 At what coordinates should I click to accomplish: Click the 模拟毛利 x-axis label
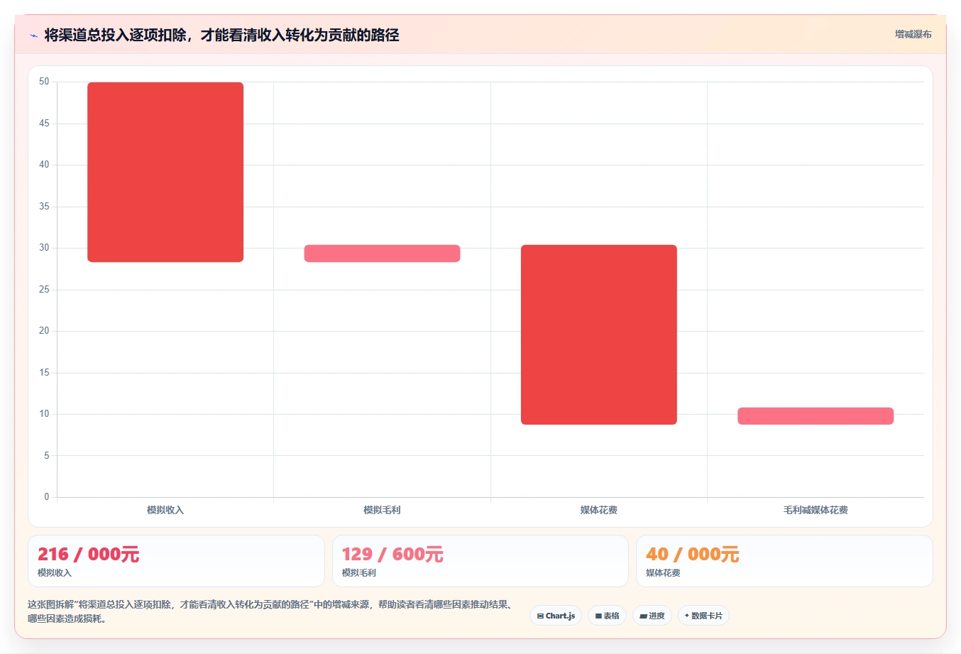point(382,510)
